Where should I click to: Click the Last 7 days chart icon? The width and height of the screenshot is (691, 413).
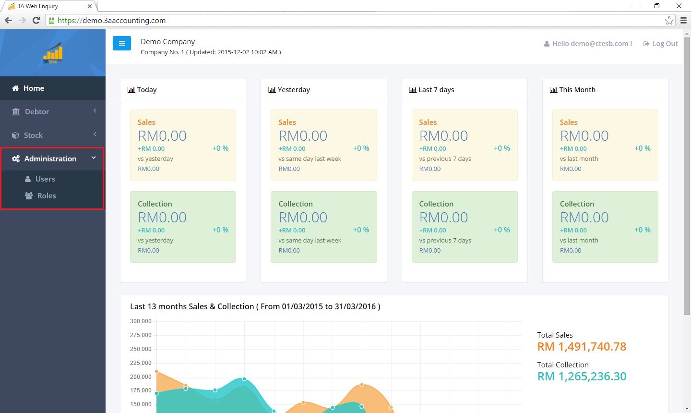[412, 90]
